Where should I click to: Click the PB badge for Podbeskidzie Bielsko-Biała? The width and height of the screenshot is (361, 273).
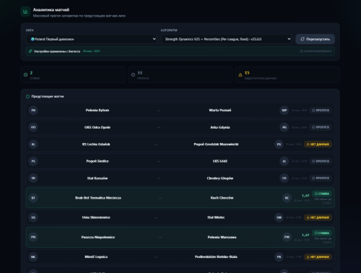click(x=279, y=257)
